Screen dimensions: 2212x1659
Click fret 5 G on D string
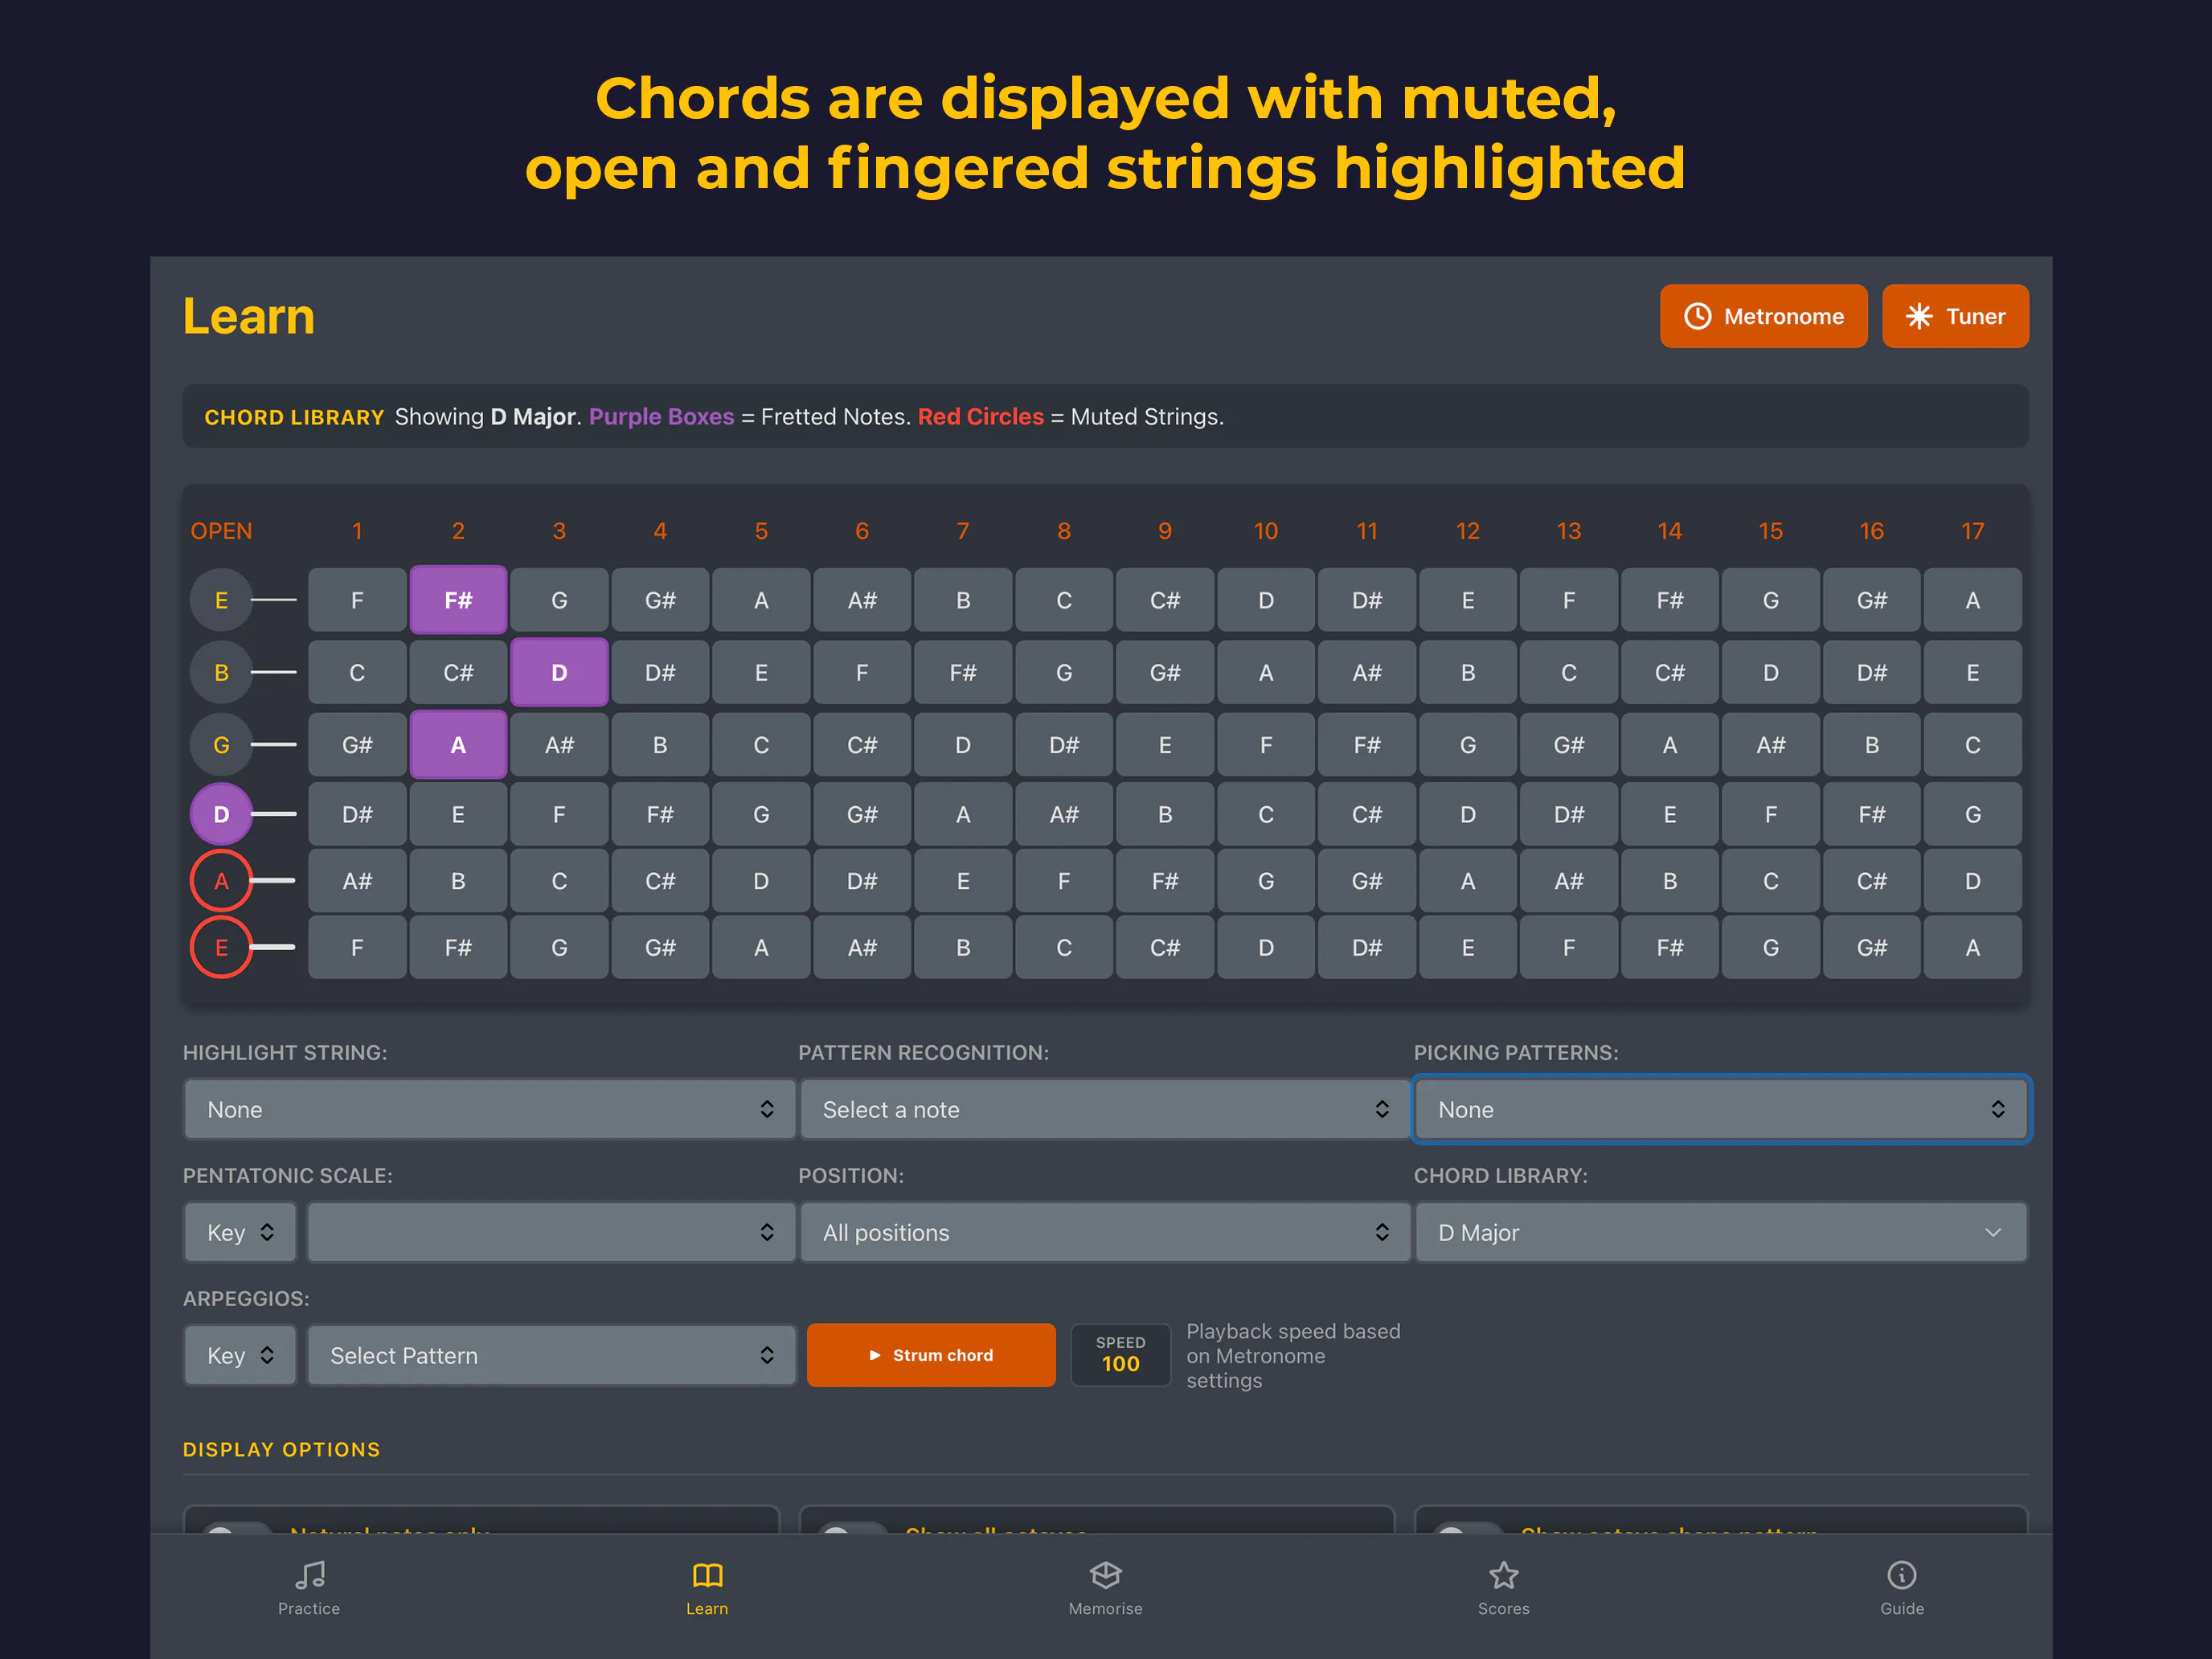coord(761,814)
